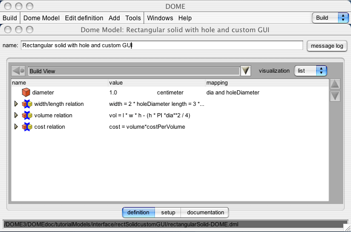Expand the volume relation row
This screenshot has width=351, height=232.
click(16, 115)
